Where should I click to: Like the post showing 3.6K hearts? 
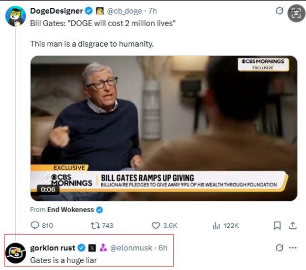(156, 225)
